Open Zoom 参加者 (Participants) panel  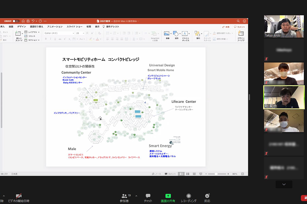(x=124, y=198)
